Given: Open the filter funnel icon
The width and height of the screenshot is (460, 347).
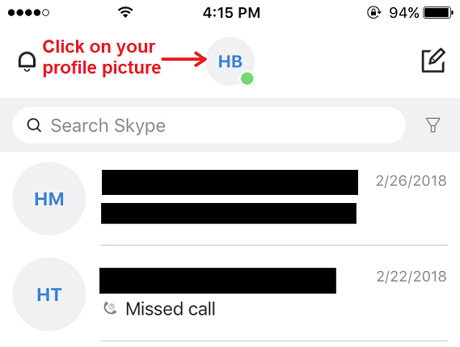Looking at the screenshot, I should 433,125.
